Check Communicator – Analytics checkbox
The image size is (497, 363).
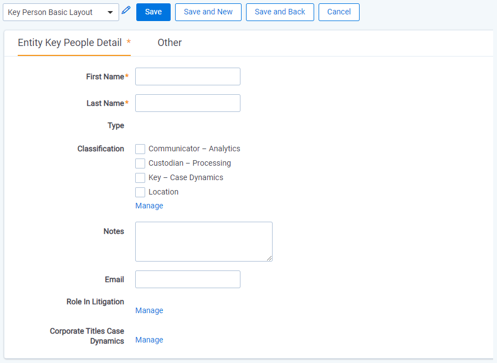click(140, 149)
